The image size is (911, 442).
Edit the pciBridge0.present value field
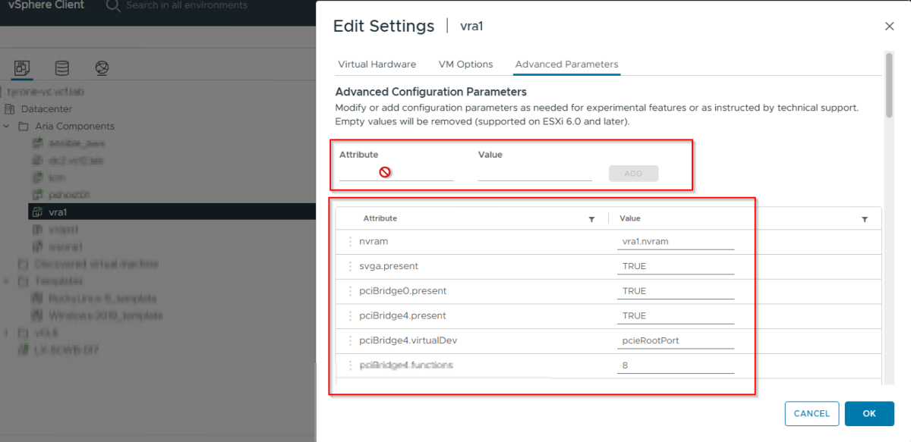[676, 291]
